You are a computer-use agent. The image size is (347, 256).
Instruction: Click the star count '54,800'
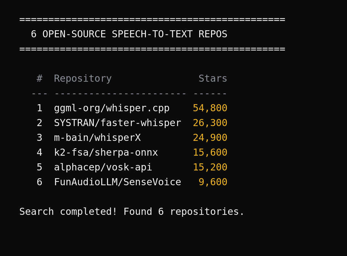coord(210,108)
